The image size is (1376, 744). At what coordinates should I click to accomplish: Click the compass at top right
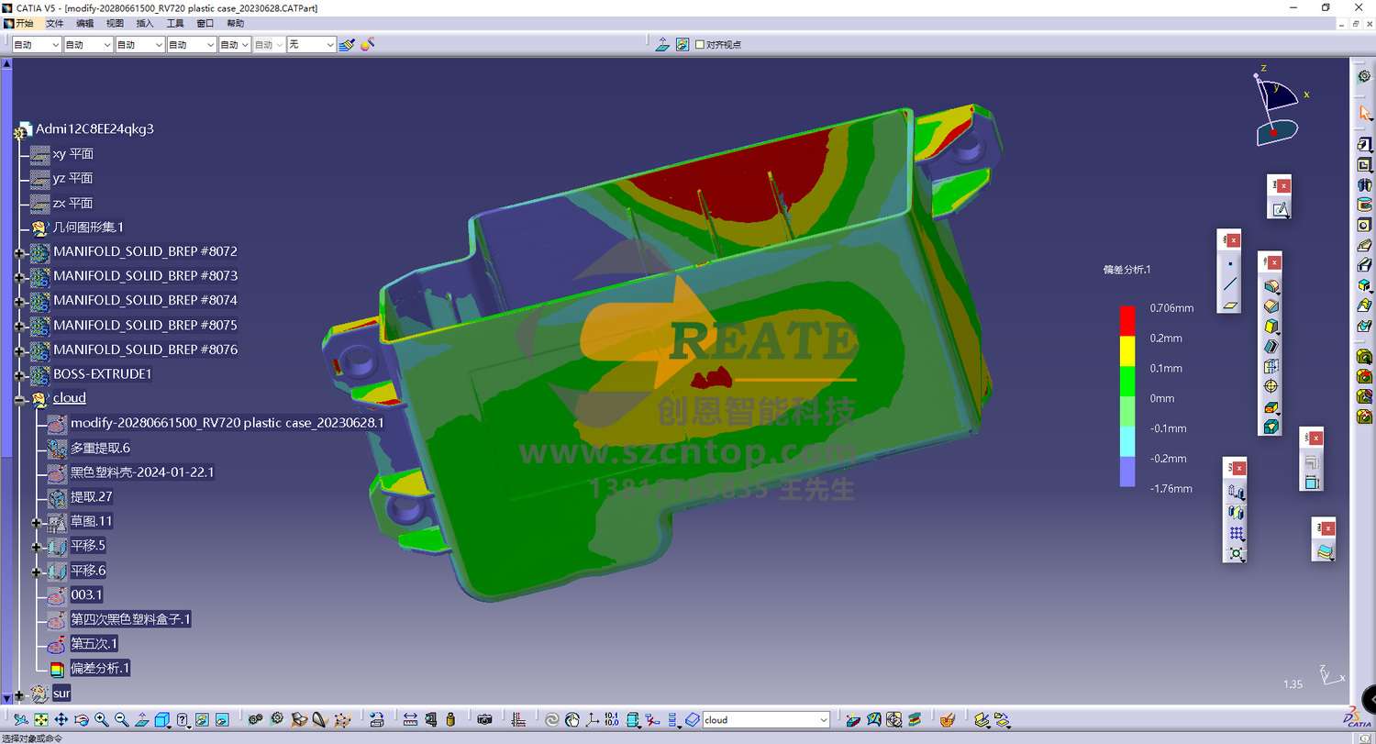(1277, 106)
